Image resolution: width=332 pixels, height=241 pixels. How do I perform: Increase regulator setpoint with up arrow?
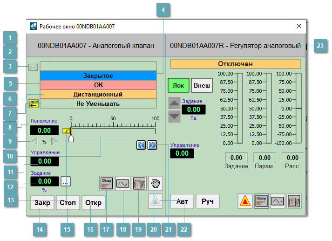(174, 103)
